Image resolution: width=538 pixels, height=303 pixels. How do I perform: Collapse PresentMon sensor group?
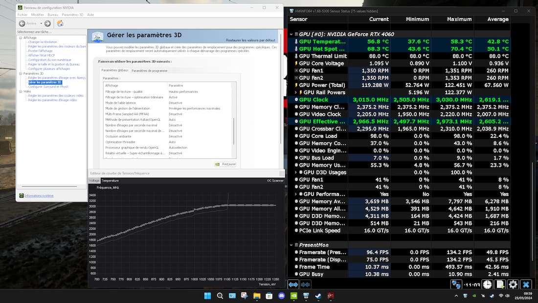click(291, 245)
